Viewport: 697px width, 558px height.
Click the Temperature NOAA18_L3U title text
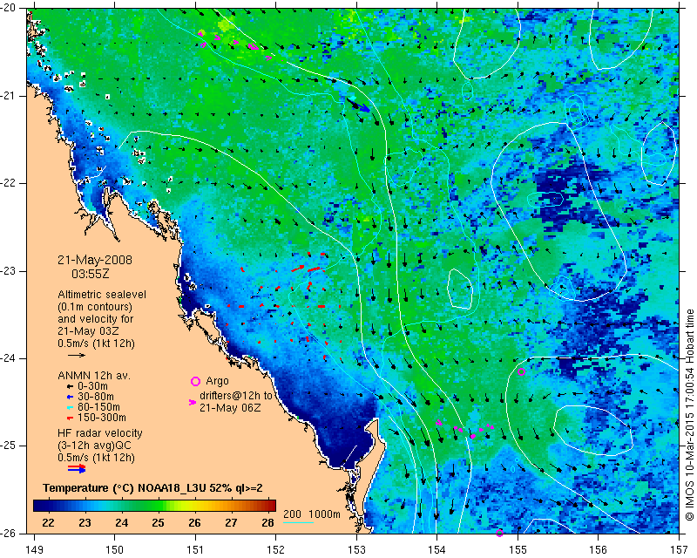pyautogui.click(x=153, y=488)
